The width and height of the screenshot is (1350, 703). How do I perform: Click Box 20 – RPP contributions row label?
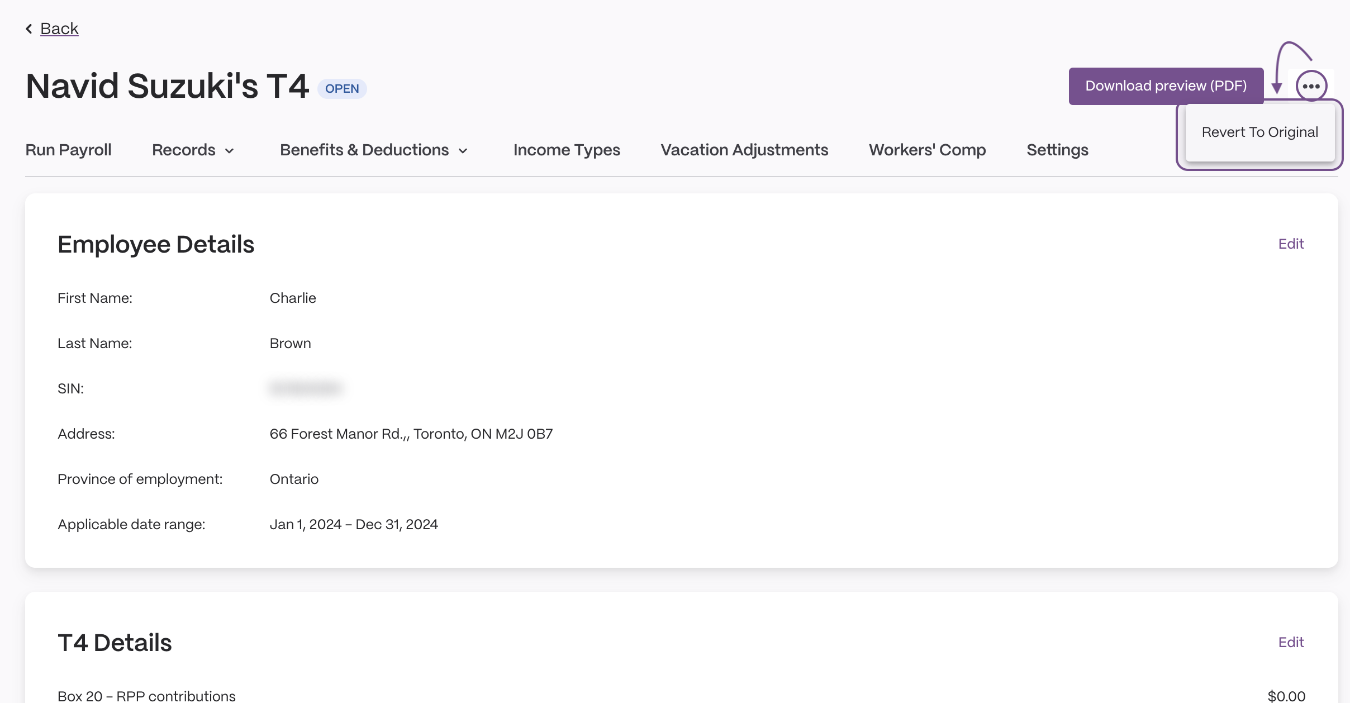(x=146, y=696)
